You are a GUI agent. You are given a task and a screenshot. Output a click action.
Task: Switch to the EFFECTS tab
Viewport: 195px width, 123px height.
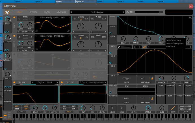click(33, 12)
